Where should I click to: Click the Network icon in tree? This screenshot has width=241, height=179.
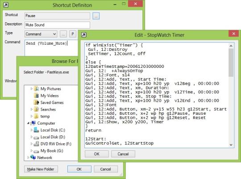coord(33,157)
